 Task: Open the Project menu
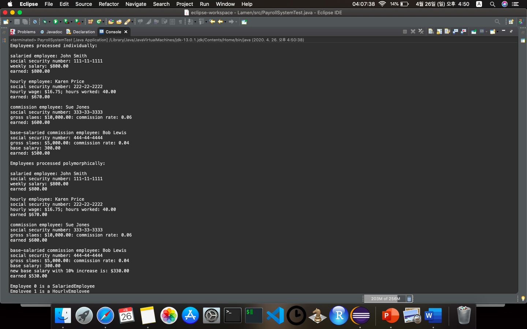tap(184, 4)
